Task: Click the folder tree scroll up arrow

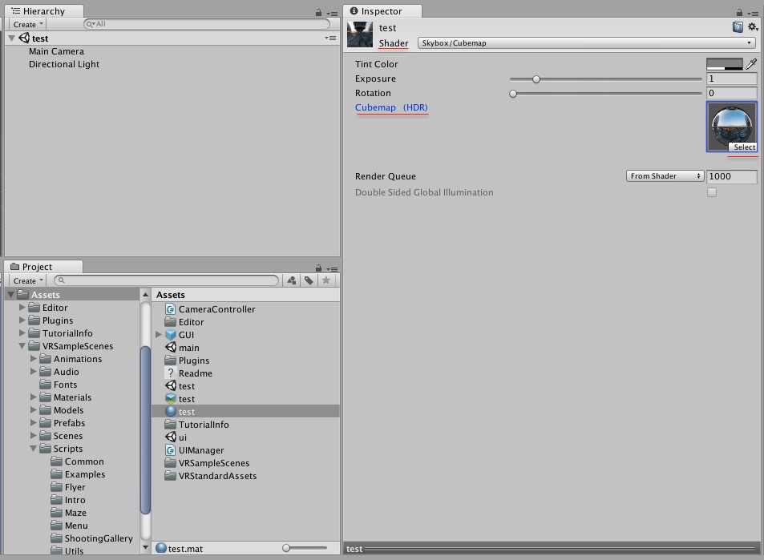Action: (x=145, y=295)
